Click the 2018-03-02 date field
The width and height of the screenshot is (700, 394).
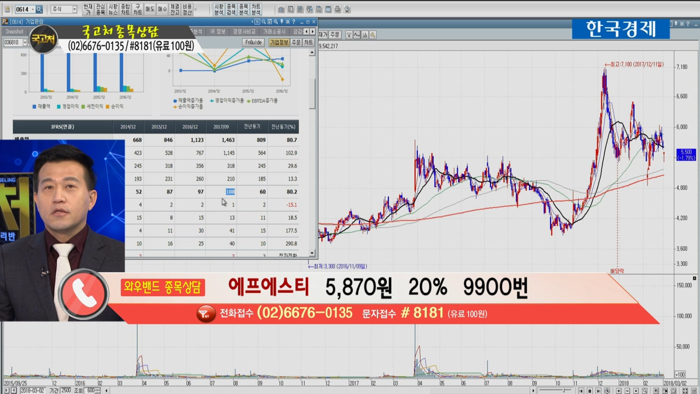click(x=33, y=391)
